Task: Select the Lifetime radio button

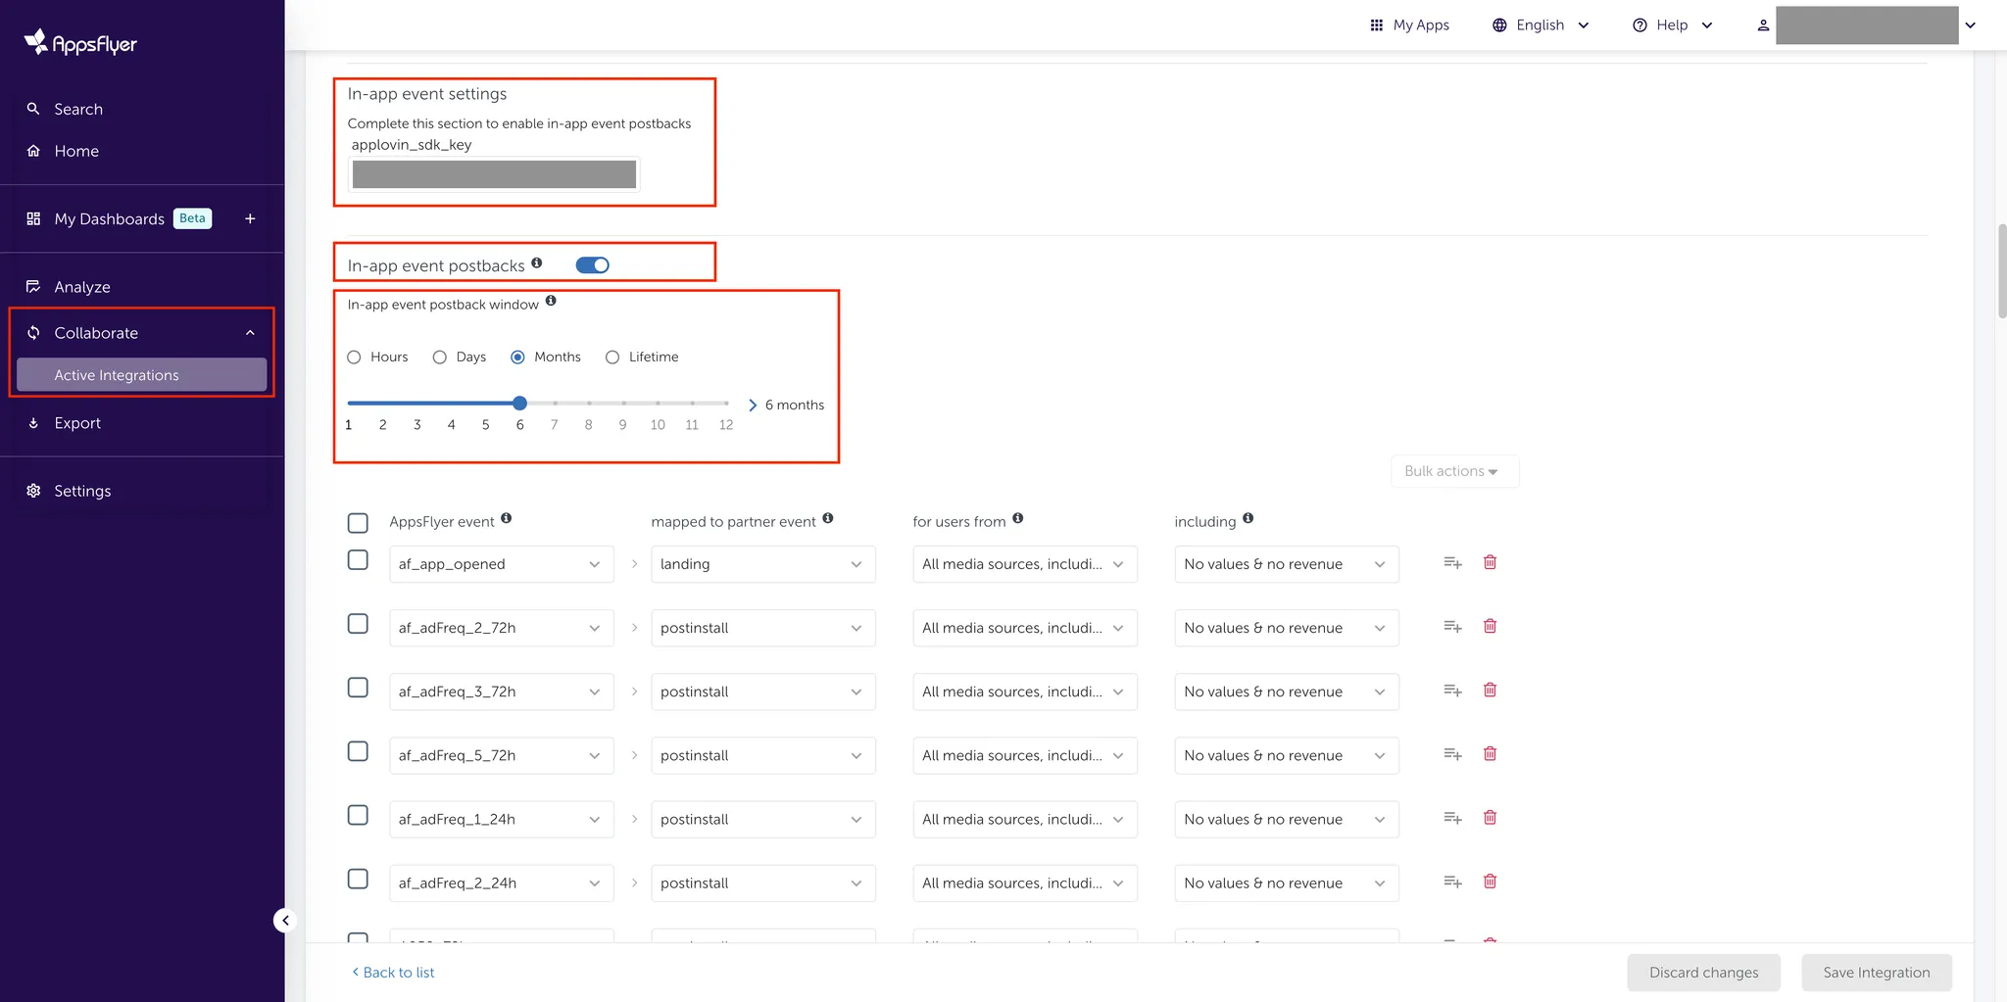Action: [x=612, y=358]
